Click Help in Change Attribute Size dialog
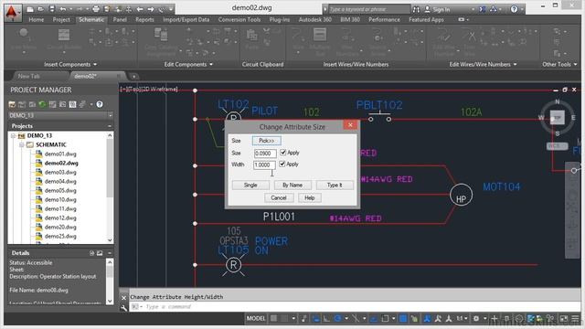585x329 pixels. click(x=310, y=197)
